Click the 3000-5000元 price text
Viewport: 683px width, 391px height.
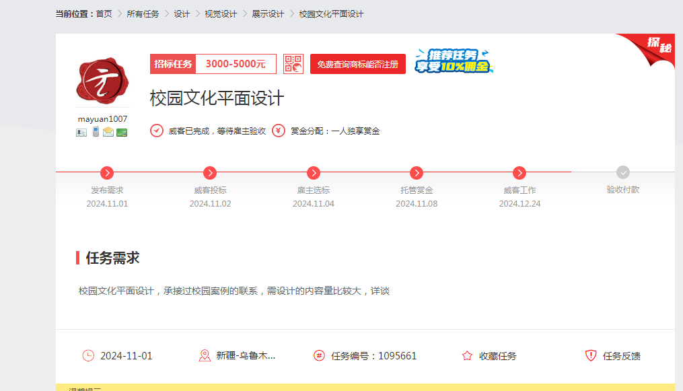pos(236,64)
